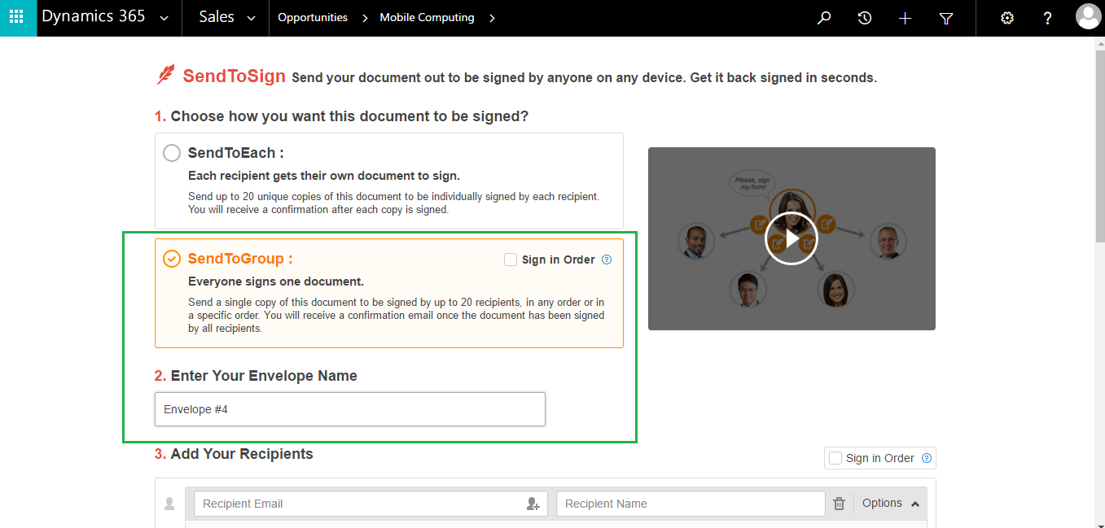Viewport: 1105px width, 528px height.
Task: Open the user profile avatar
Action: tap(1088, 16)
